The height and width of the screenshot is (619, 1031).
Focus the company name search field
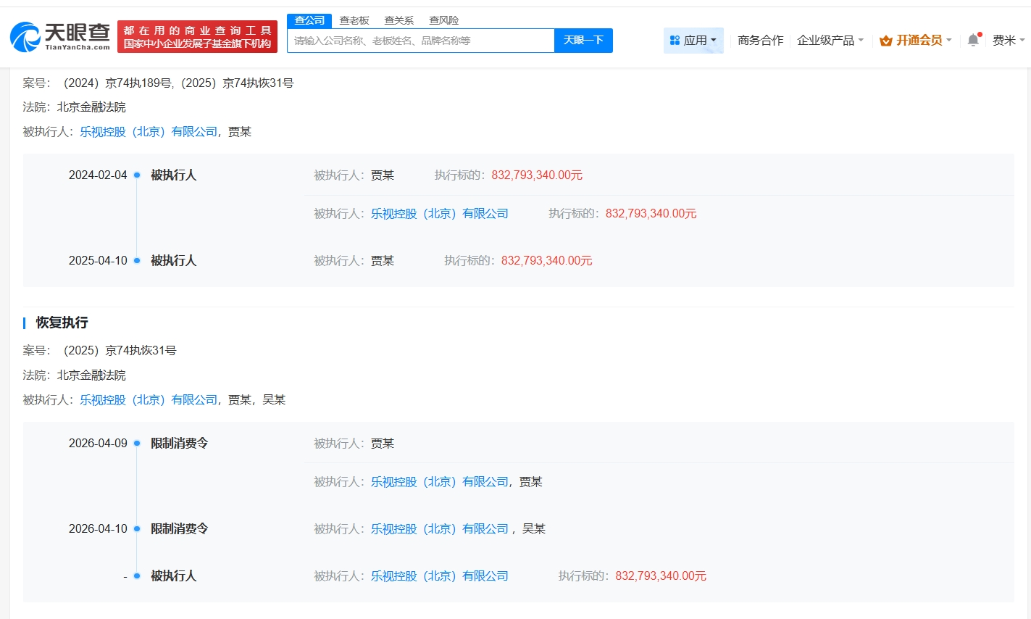point(421,41)
